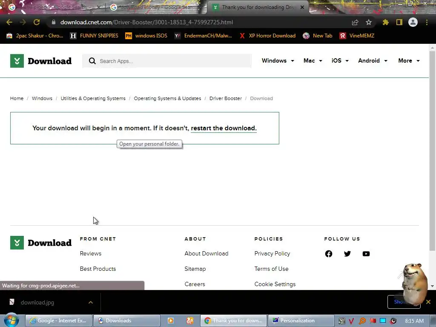Expand the More dropdown menu
Image resolution: width=436 pixels, height=327 pixels.
pyautogui.click(x=409, y=60)
